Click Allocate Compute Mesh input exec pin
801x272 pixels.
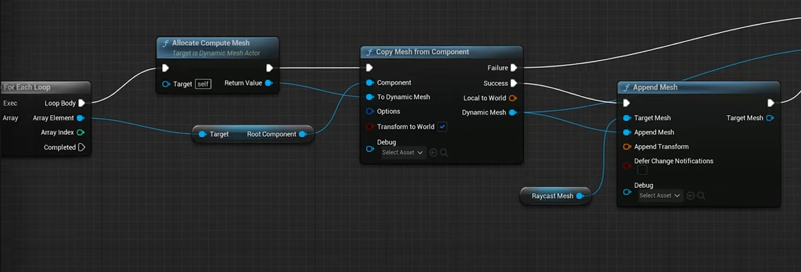click(166, 68)
